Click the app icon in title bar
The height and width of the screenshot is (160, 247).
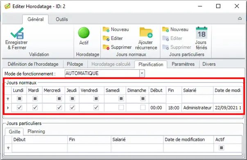pos(7,6)
